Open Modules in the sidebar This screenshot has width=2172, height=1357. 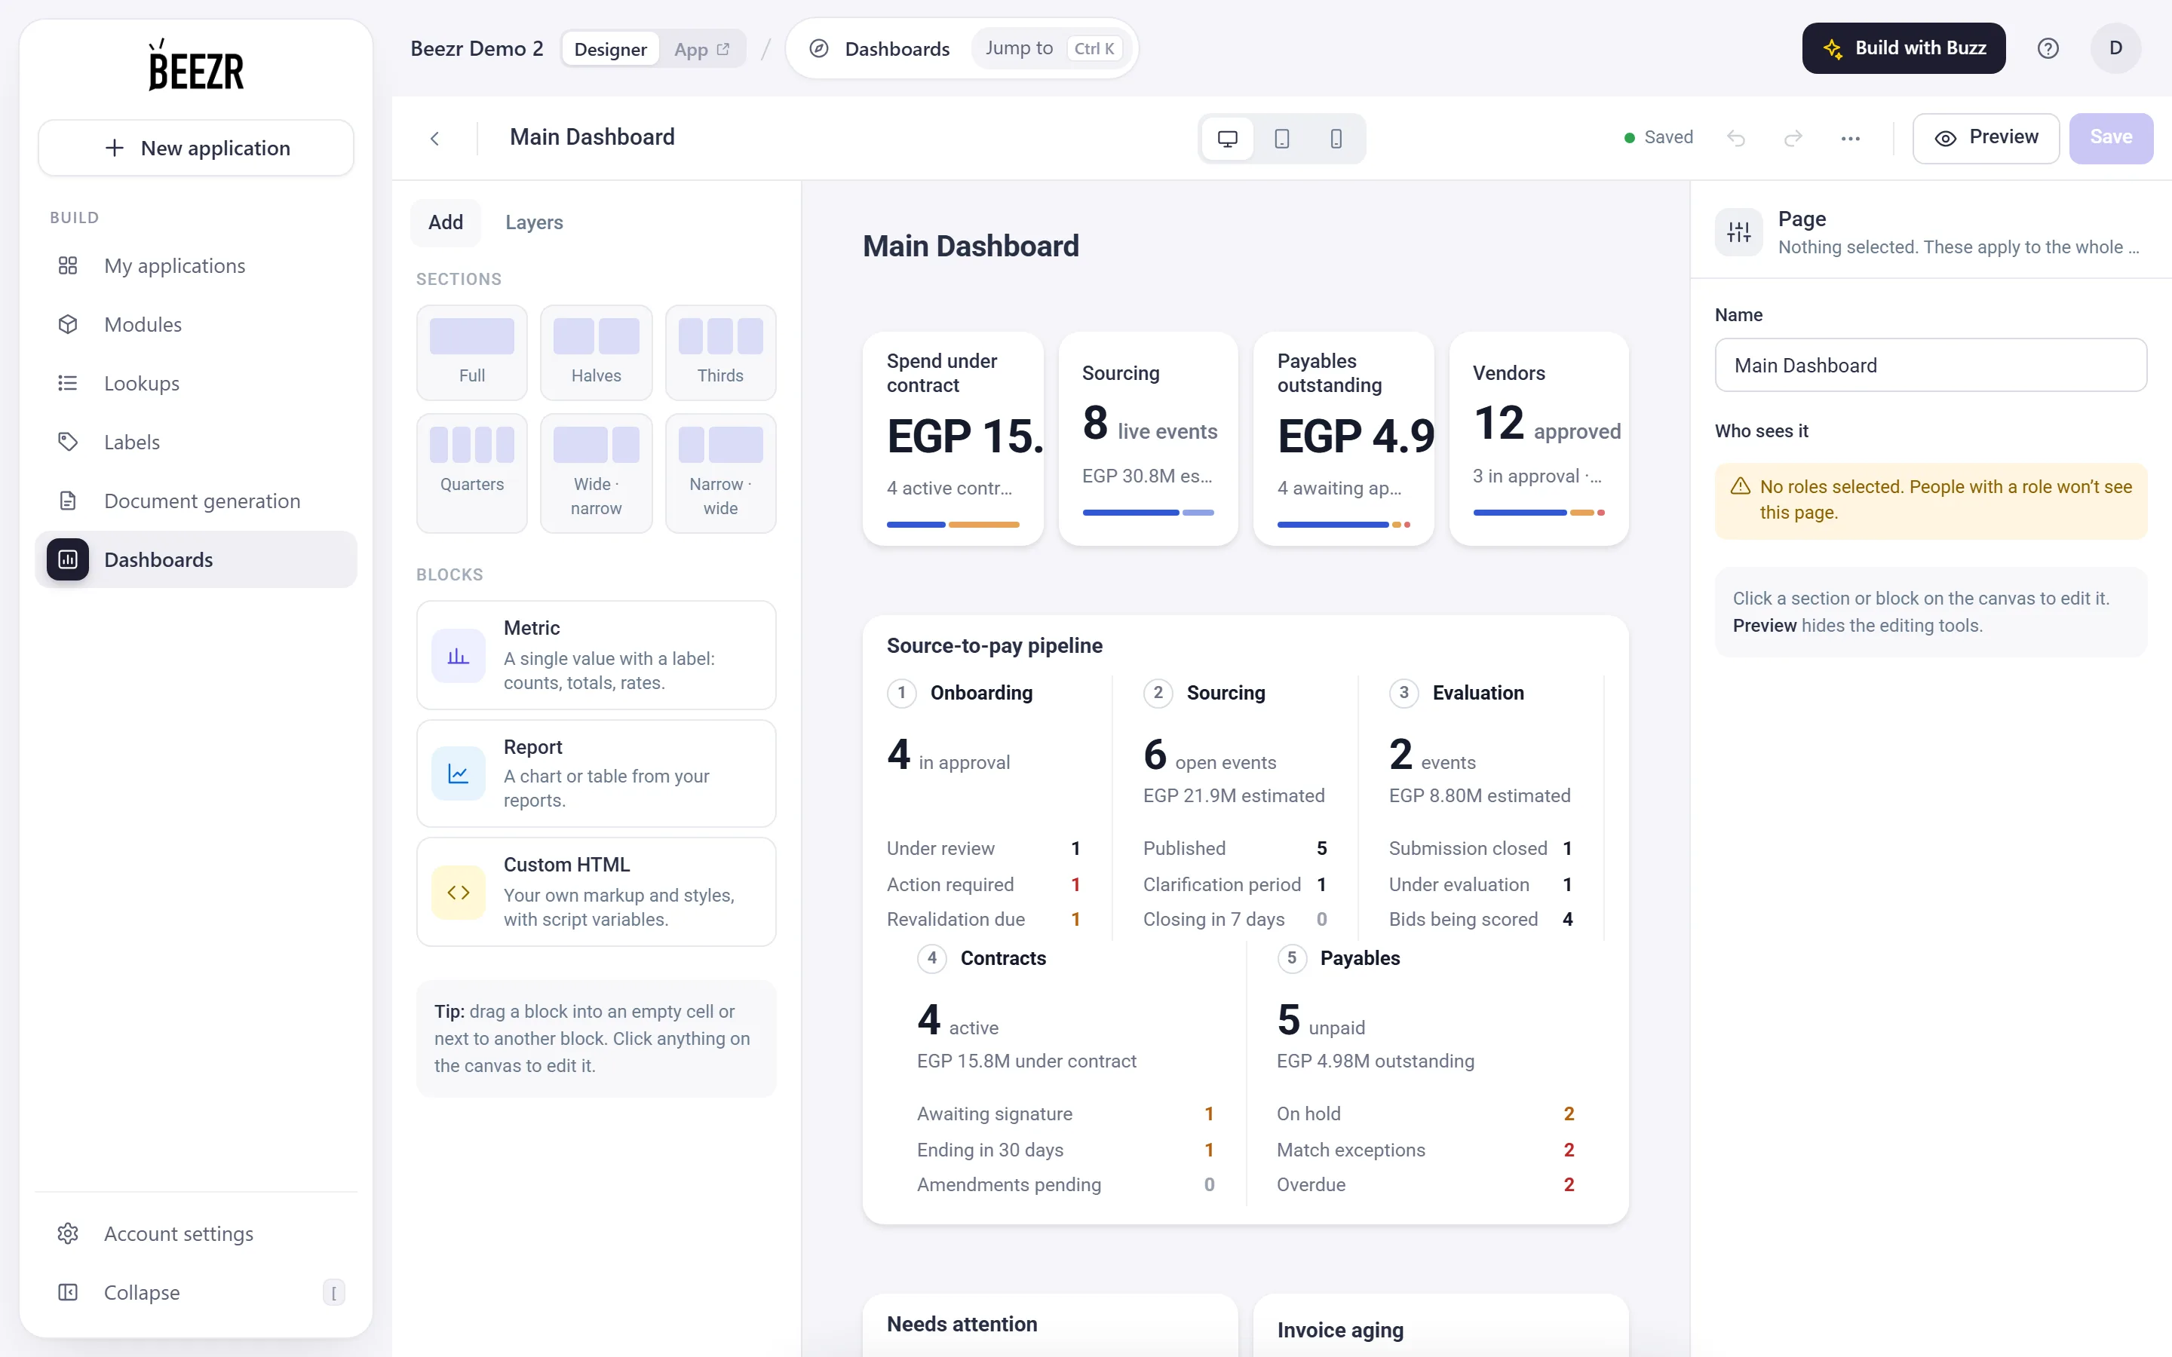tap(195, 325)
